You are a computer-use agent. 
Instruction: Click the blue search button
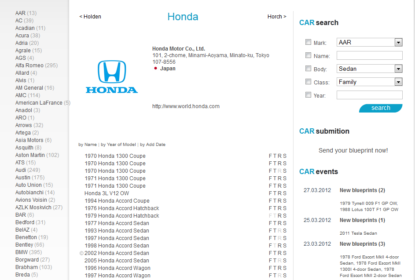(x=381, y=108)
